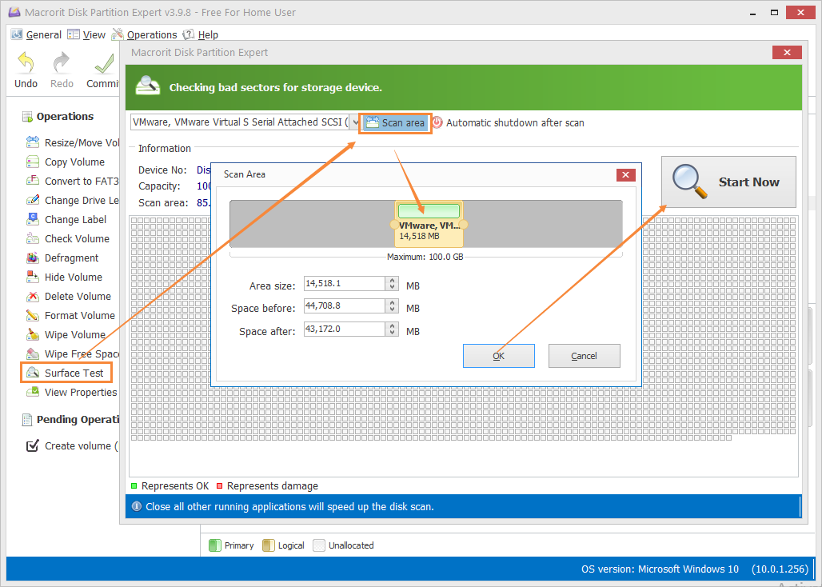Click the Undo toolbar icon

(x=26, y=63)
